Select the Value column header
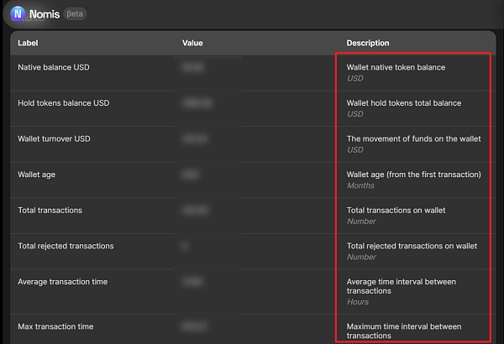 [192, 43]
